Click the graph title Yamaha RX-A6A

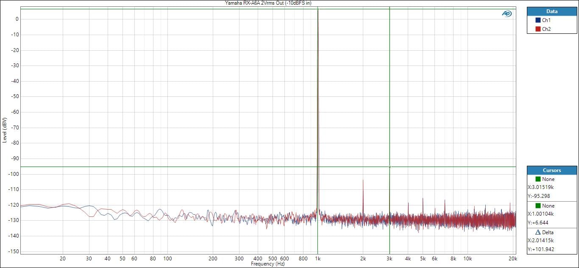click(267, 3)
